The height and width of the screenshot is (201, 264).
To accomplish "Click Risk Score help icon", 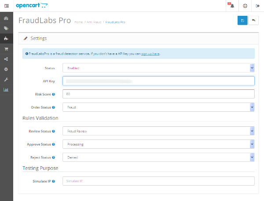I will tap(53, 94).
